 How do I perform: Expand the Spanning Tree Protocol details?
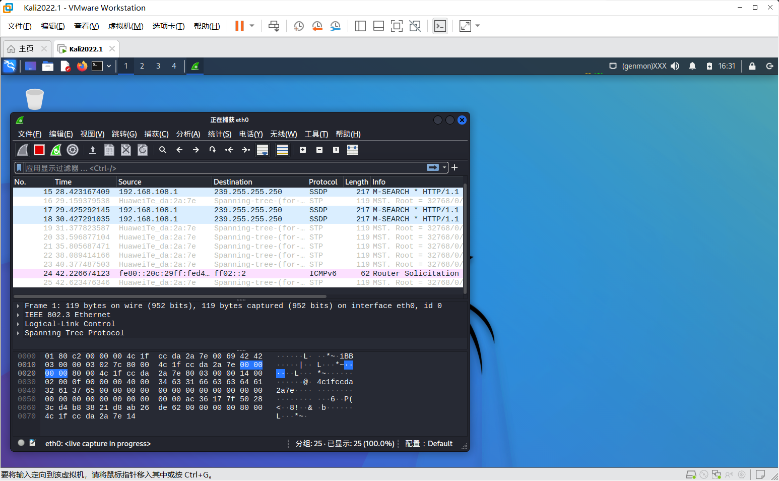[19, 333]
